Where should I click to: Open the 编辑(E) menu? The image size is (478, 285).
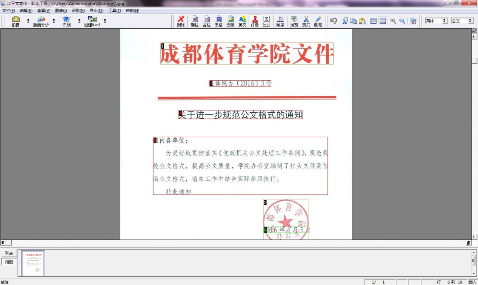[x=26, y=11]
